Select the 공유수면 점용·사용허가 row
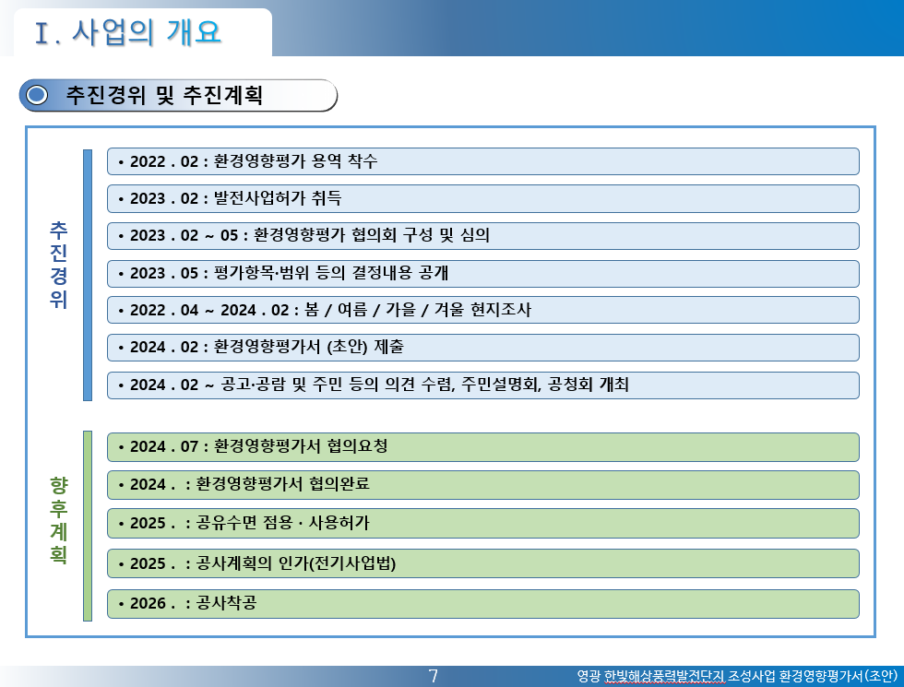904x687 pixels. (483, 524)
